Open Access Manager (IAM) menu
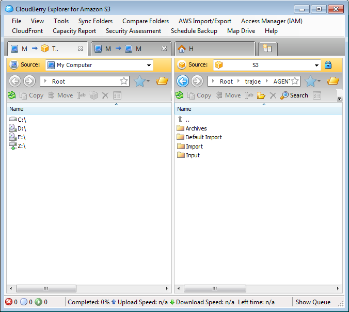This screenshot has width=349, height=312. coord(272,21)
